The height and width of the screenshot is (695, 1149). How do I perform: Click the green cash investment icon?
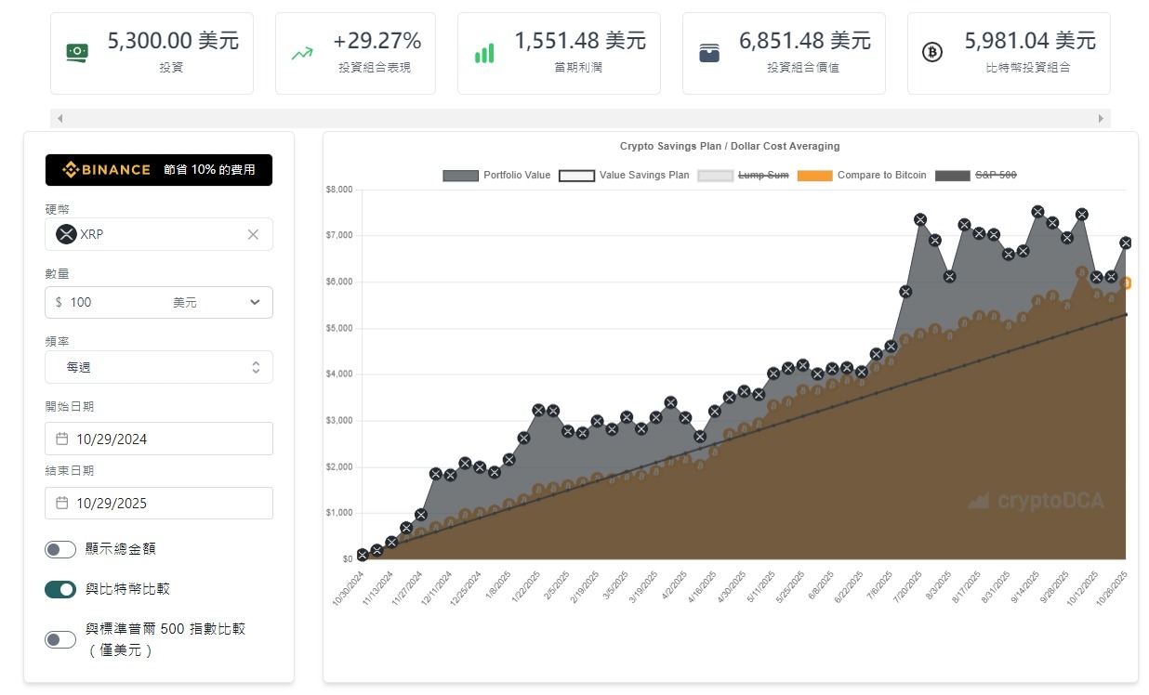pos(77,53)
